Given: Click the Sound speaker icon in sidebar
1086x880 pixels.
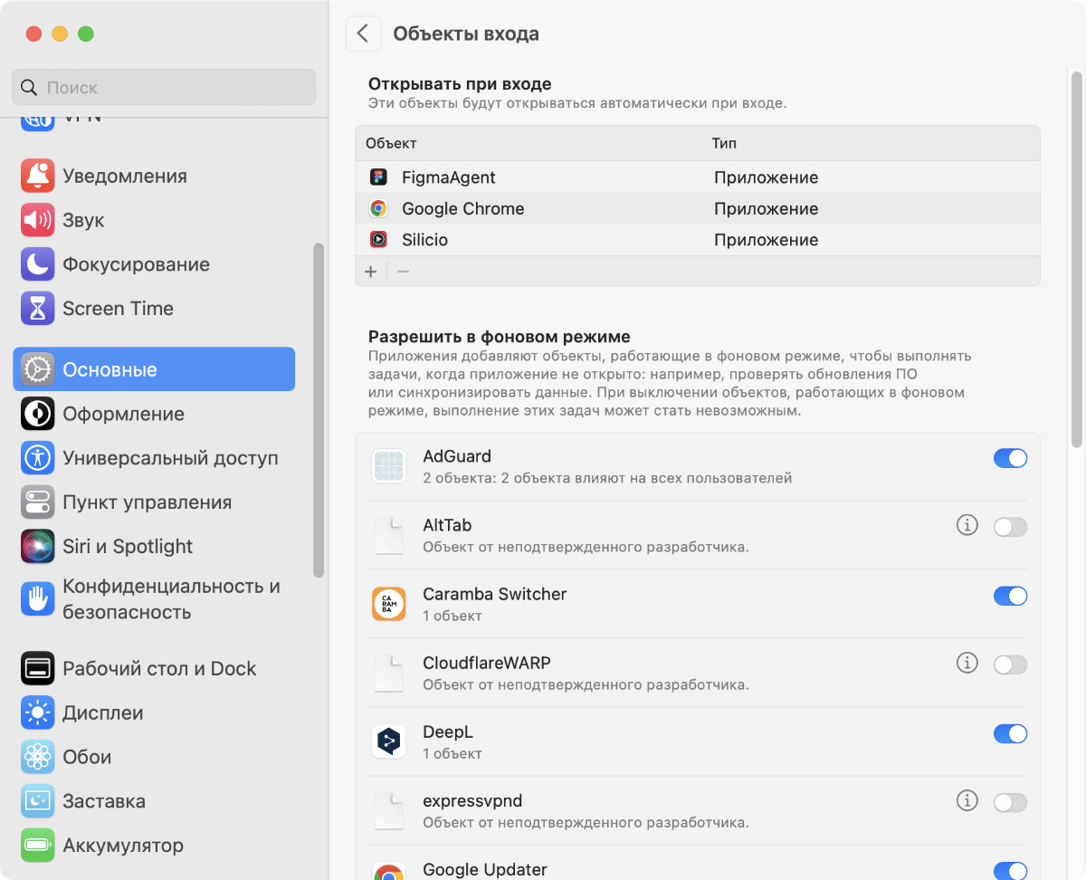Looking at the screenshot, I should (x=37, y=220).
